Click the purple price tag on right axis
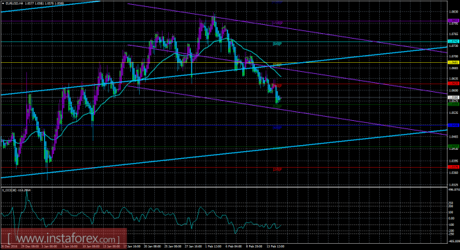460x250 pixels. (x=454, y=21)
